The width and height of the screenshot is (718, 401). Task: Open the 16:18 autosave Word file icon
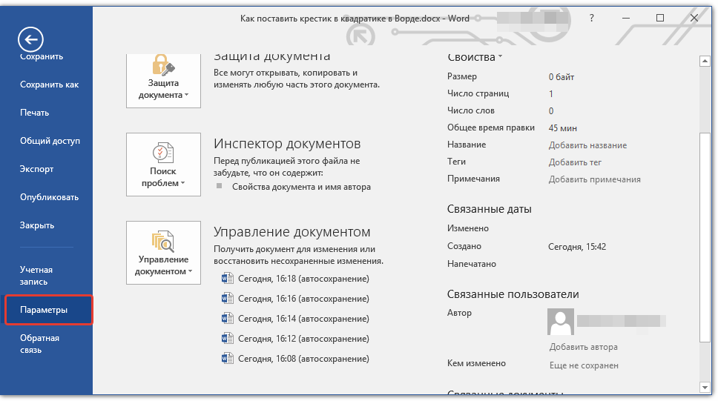[x=228, y=279]
